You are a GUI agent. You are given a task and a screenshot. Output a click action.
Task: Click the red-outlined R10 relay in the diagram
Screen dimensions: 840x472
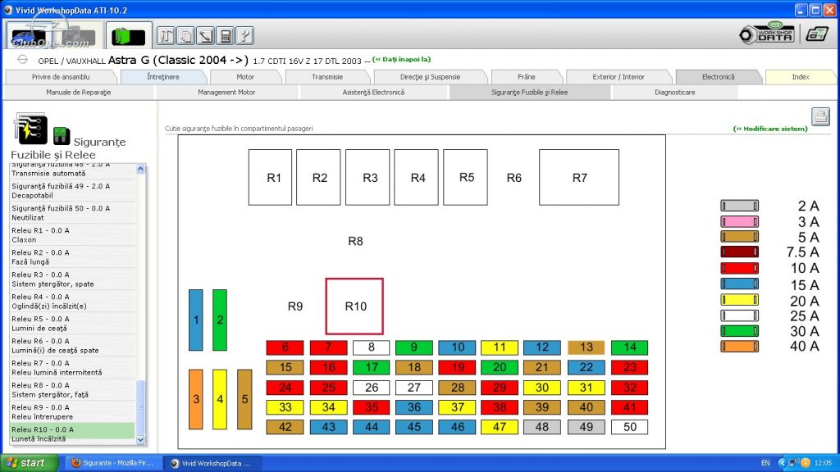click(x=354, y=306)
